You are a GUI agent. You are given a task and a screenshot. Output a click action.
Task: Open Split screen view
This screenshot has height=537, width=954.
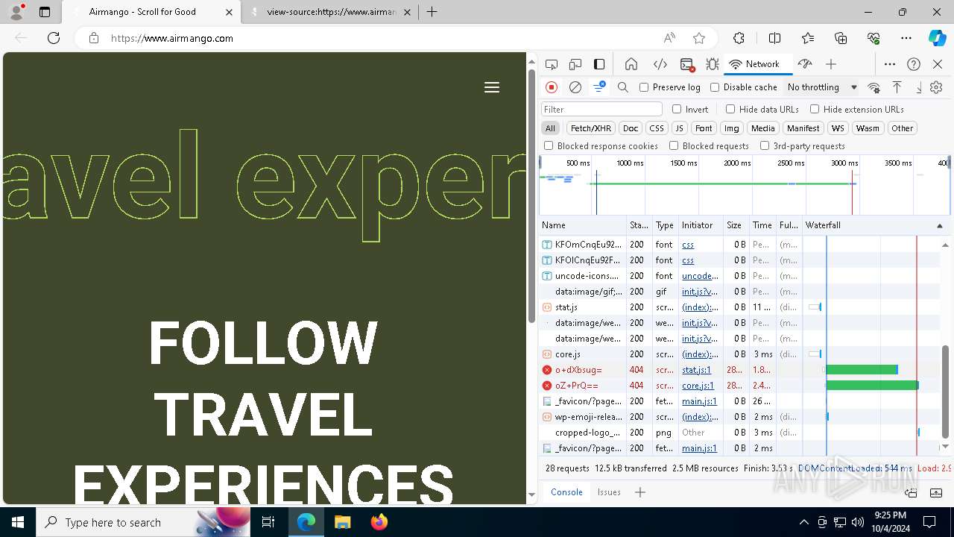(774, 38)
